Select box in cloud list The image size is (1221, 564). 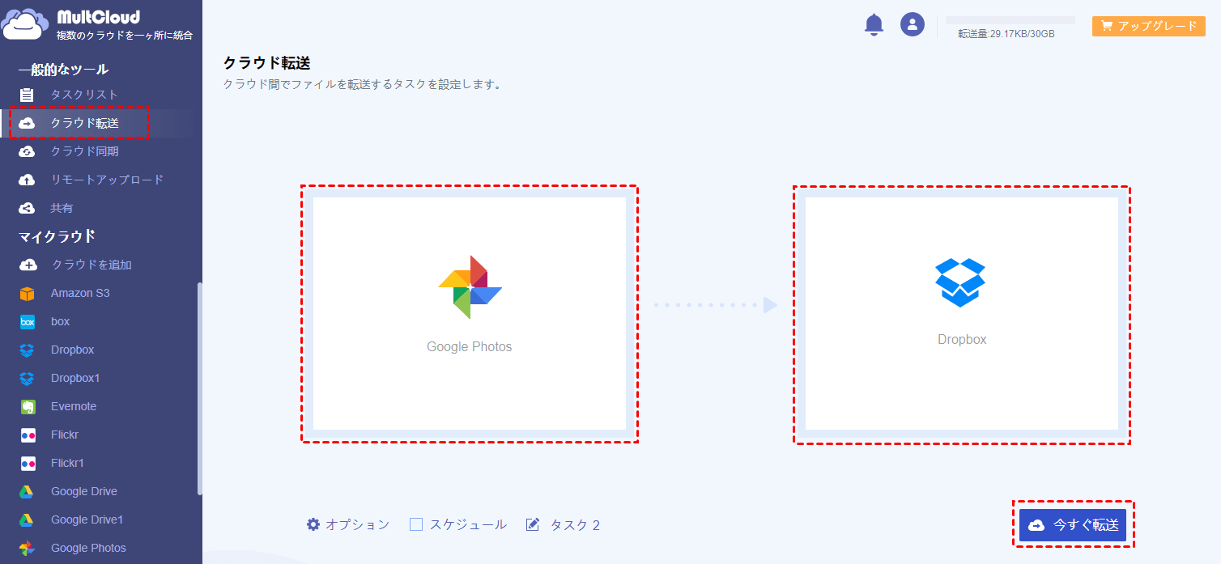(60, 321)
